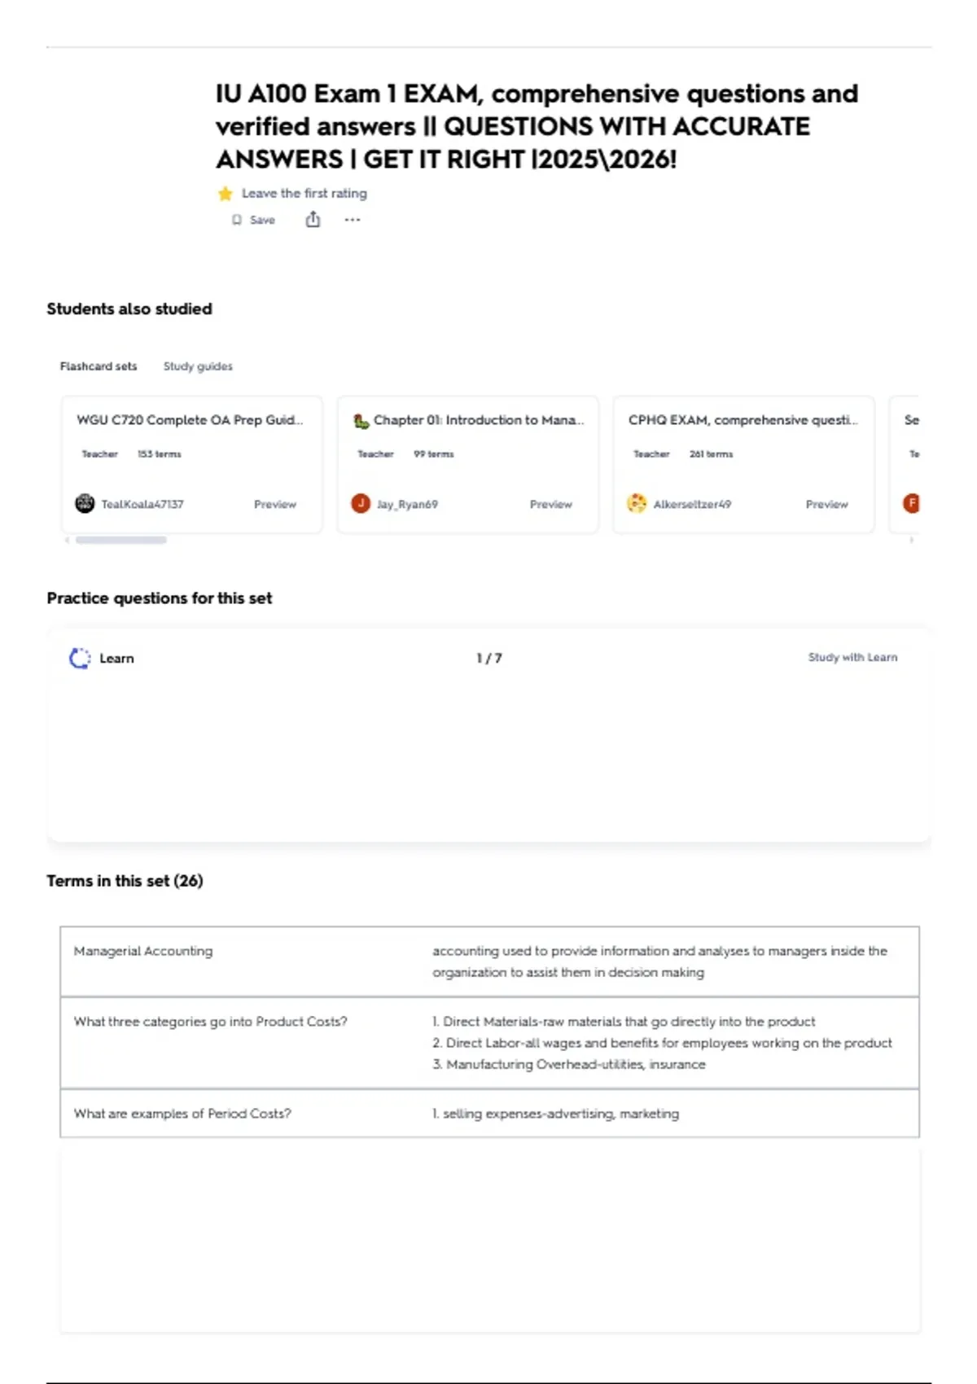Click the caterpillar icon on Chapter 01 card
Screen dimensions: 977x1384
361,421
